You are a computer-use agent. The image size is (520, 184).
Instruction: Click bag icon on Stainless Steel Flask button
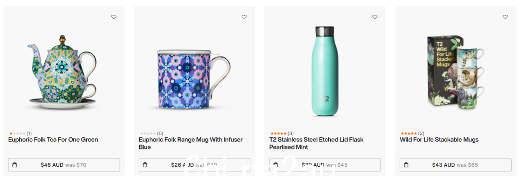(x=275, y=165)
